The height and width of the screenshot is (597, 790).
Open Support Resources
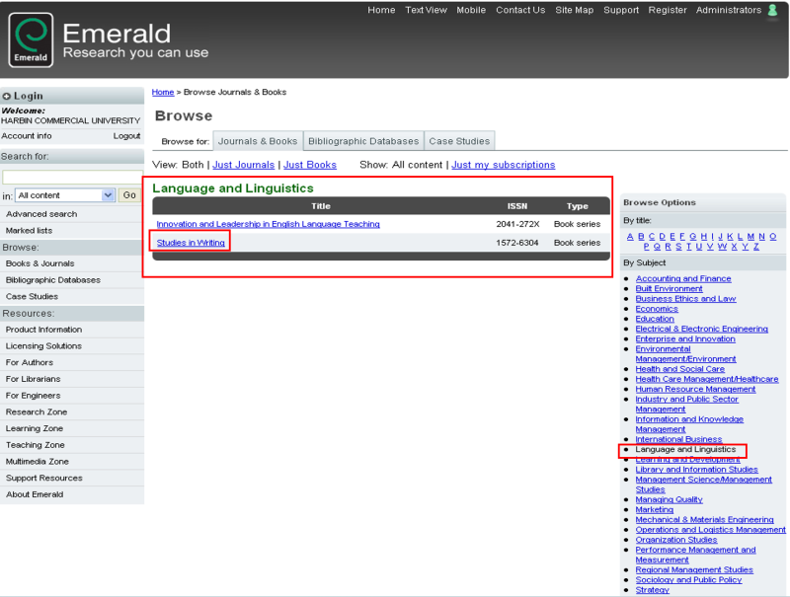pos(43,479)
